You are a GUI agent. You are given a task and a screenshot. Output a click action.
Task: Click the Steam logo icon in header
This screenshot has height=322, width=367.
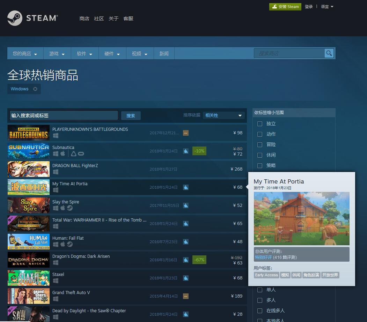pyautogui.click(x=15, y=18)
